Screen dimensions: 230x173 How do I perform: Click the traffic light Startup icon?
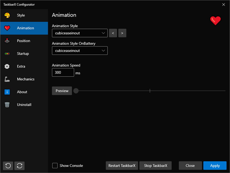point(7,54)
